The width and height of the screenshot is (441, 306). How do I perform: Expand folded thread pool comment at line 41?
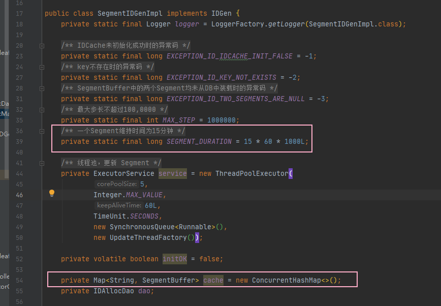click(x=42, y=163)
